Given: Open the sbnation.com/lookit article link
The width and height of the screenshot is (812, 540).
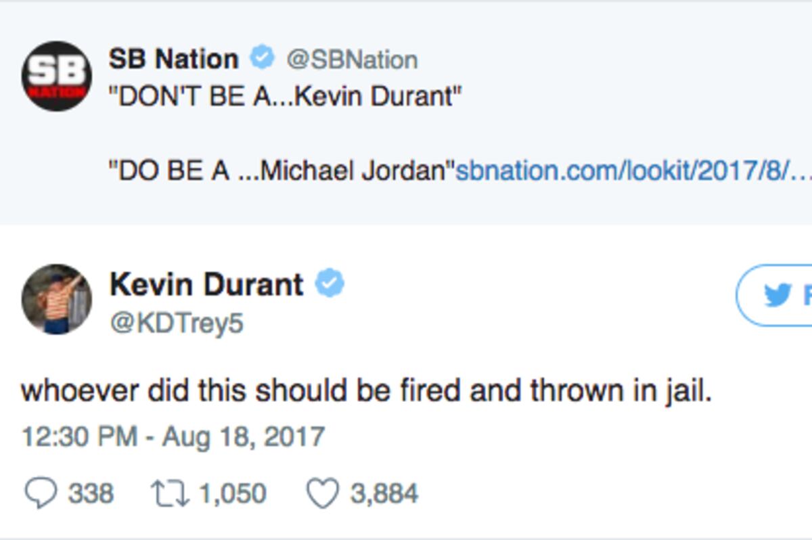Looking at the screenshot, I should [x=633, y=171].
